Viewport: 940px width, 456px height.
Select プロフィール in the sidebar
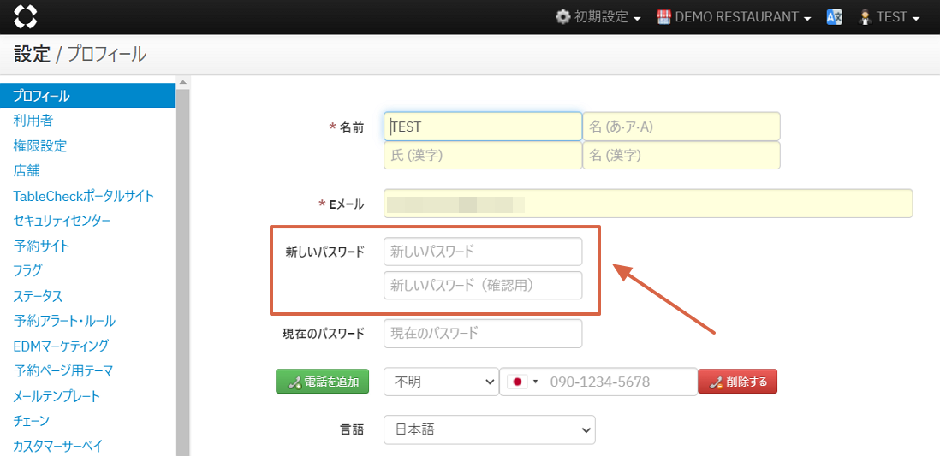(x=41, y=96)
